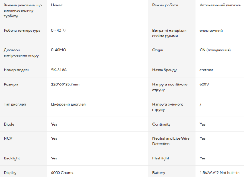Click the 4000 Counts display value

(x=62, y=173)
